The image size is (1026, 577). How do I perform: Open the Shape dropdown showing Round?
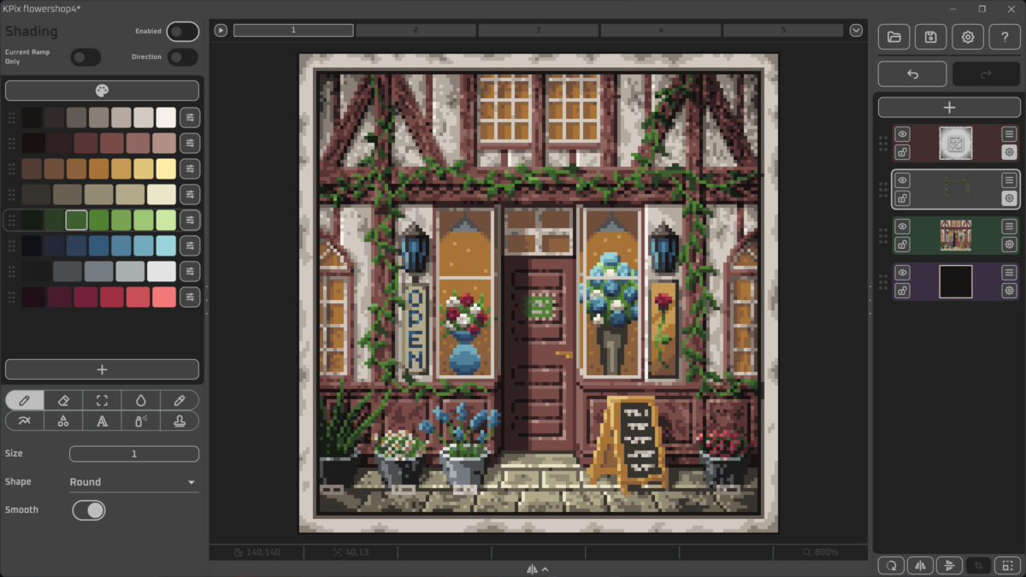point(133,482)
